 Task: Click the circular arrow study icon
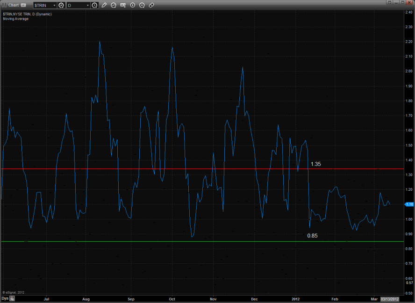[114, 5]
